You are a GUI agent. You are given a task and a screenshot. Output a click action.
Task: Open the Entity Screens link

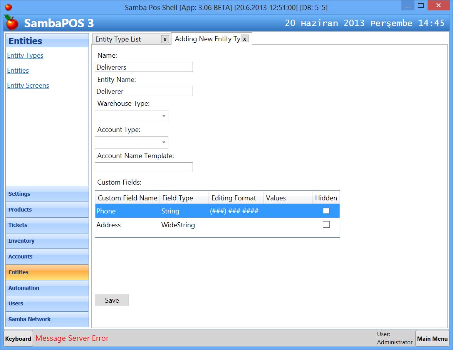[28, 85]
